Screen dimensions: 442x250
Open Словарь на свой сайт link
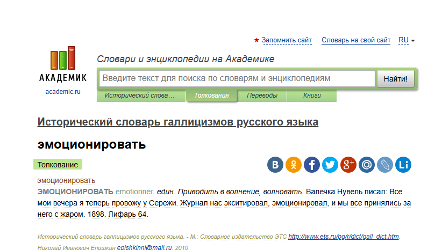pyautogui.click(x=356, y=40)
